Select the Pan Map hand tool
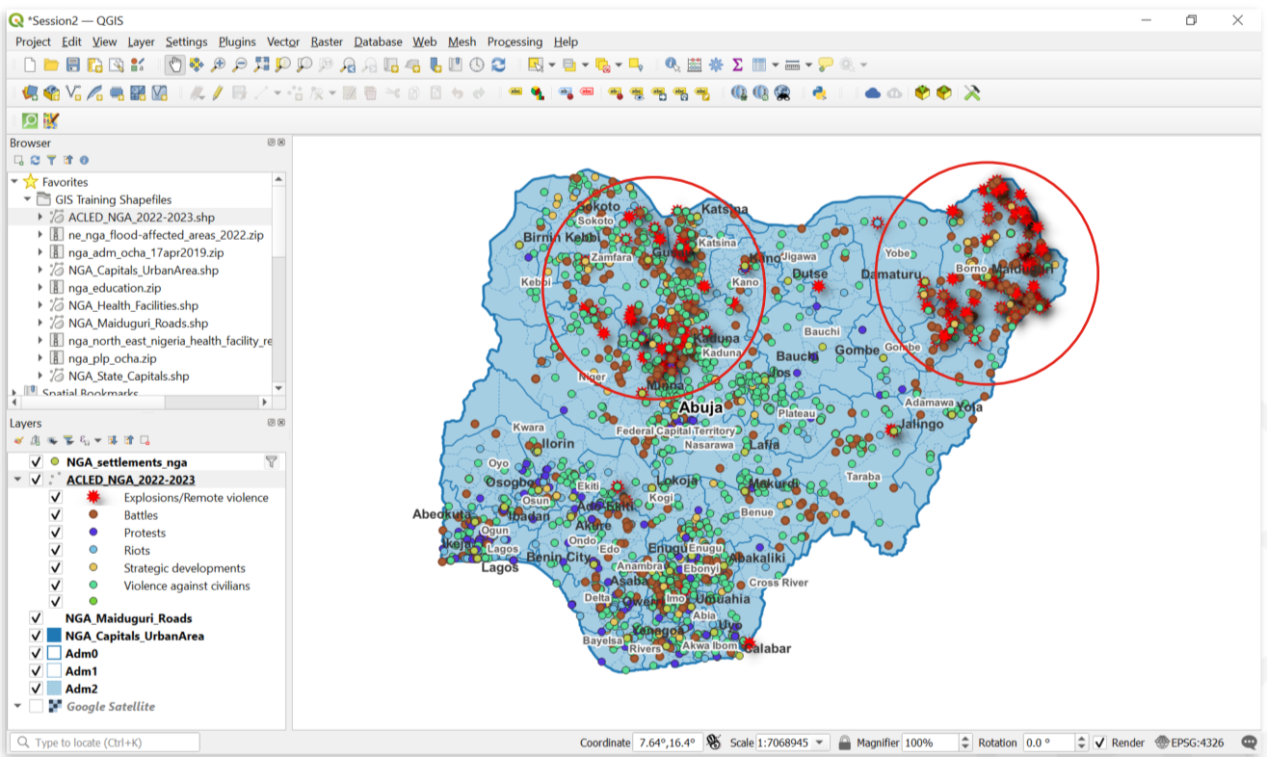This screenshot has height=757, width=1267. click(x=175, y=65)
